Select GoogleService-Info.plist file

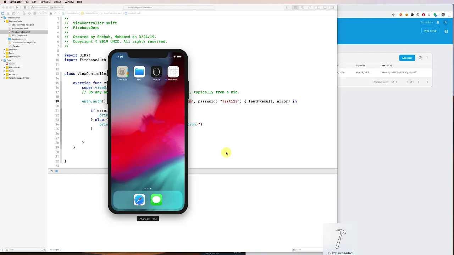(23, 25)
